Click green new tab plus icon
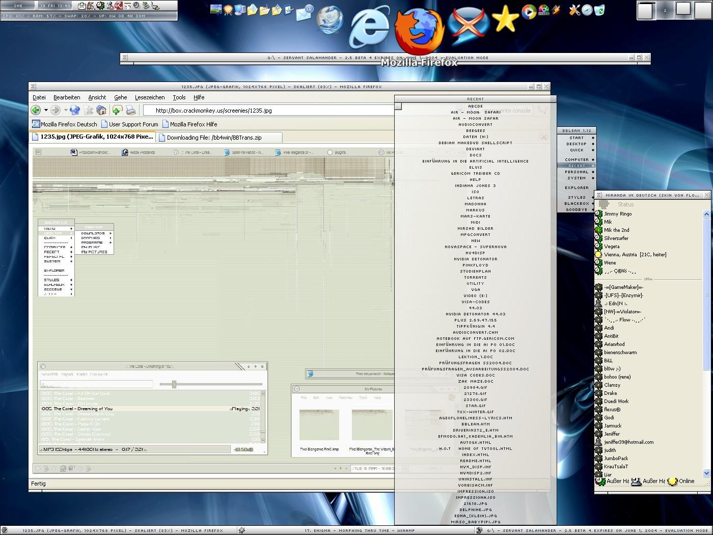This screenshot has height=535, width=713. [x=117, y=110]
